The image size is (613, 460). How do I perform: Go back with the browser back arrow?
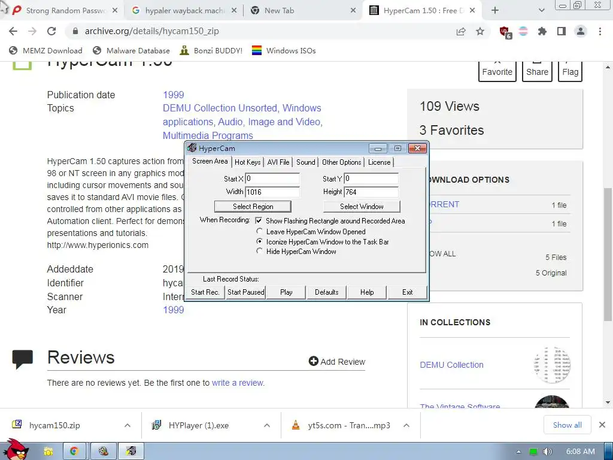13,31
